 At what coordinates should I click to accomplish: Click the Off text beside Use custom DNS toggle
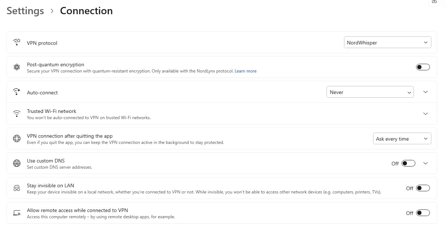point(395,164)
